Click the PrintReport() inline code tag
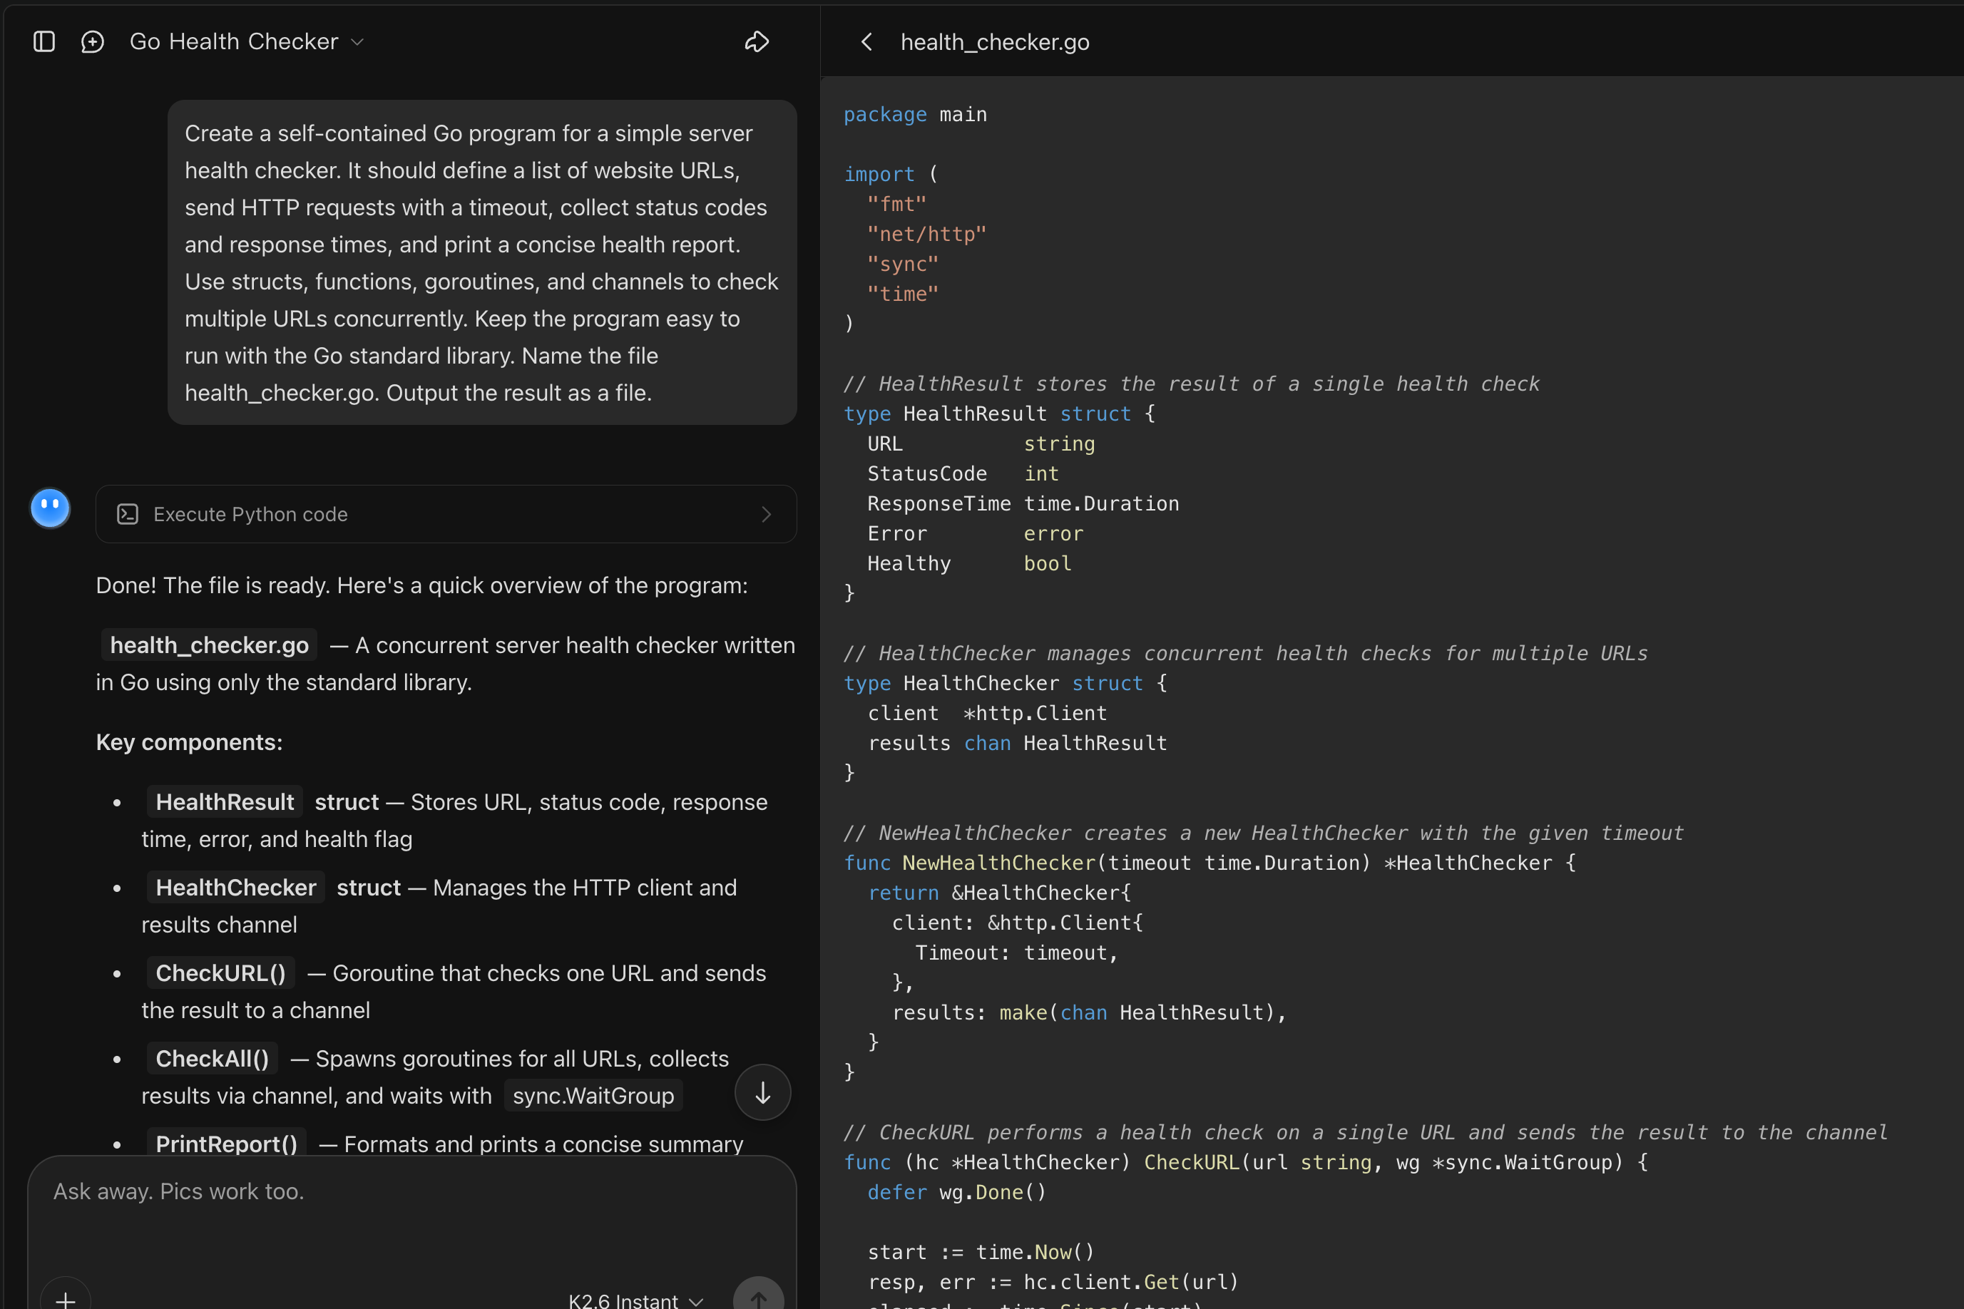This screenshot has height=1309, width=1964. click(x=226, y=1144)
